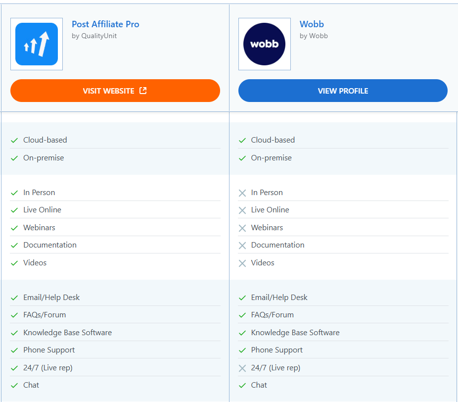Click the external-link icon inside Visit Website button
458x402 pixels.
click(x=143, y=91)
